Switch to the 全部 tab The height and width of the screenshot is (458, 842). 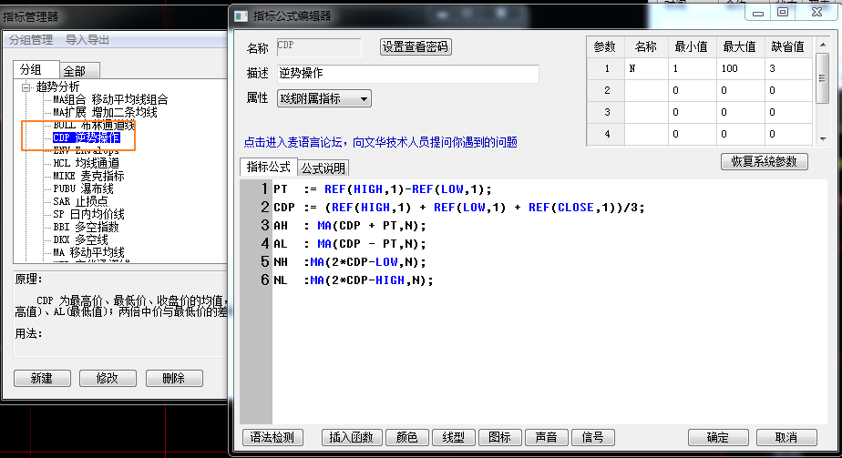pos(80,71)
